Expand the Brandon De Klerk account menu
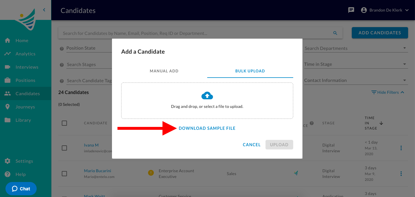 click(389, 10)
